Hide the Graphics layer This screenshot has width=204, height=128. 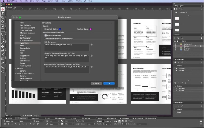(x=175, y=48)
